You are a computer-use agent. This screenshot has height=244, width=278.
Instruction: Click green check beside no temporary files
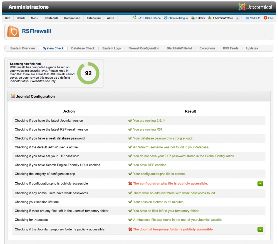(130, 211)
